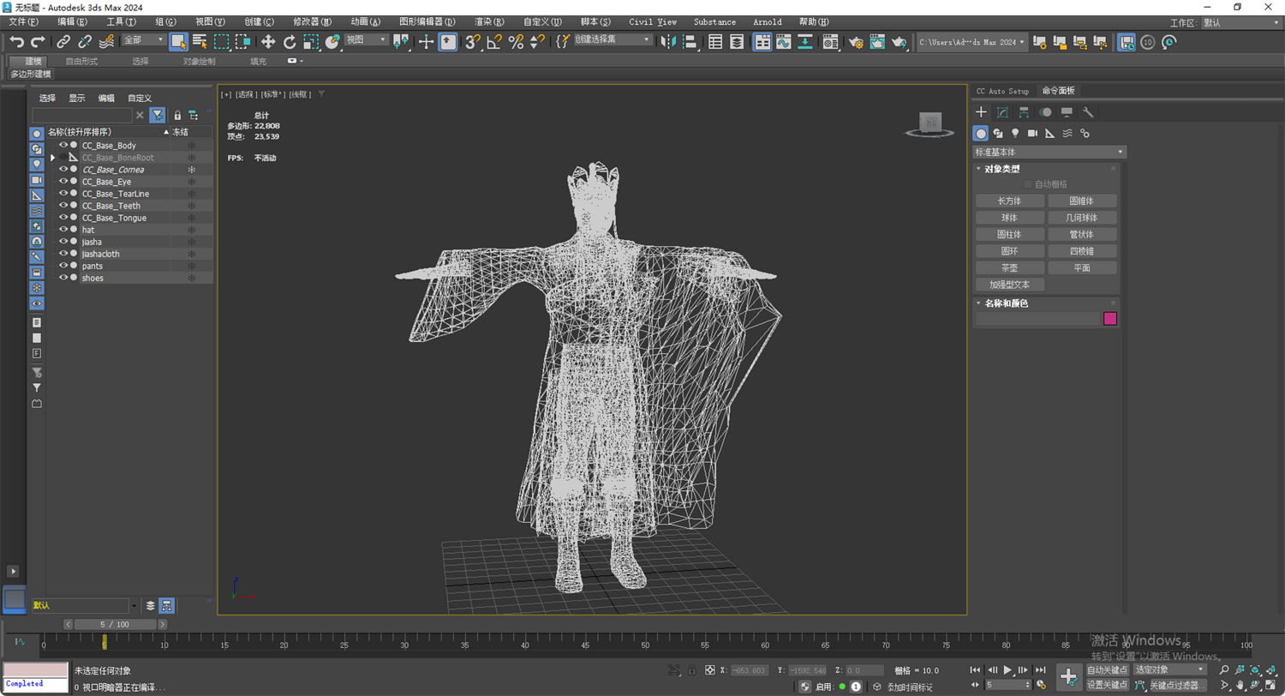This screenshot has width=1285, height=696.
Task: Open the 标准基本体 primitive type dropdown
Action: pos(1049,152)
